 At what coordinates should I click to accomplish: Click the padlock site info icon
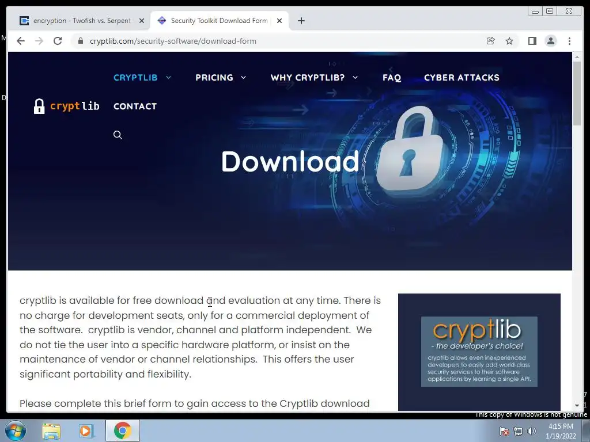81,41
